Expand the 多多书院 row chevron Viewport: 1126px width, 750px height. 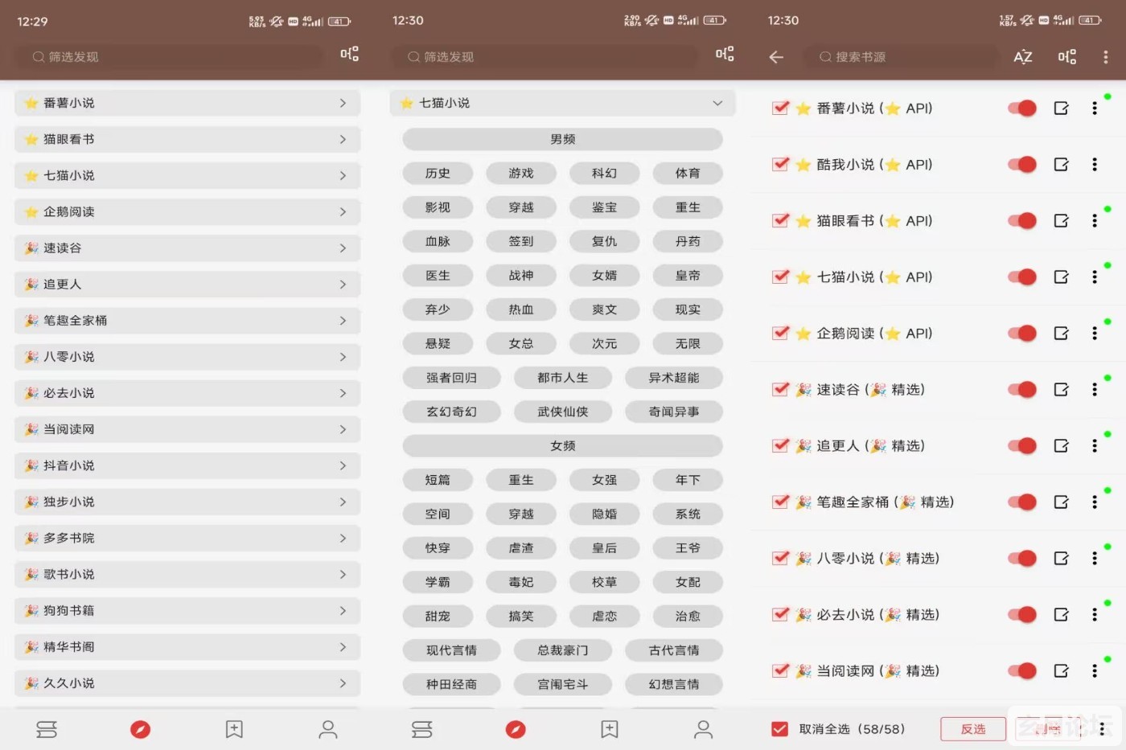point(343,538)
